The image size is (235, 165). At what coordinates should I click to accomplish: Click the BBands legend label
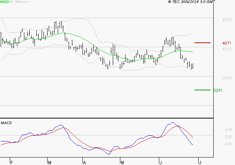point(21,2)
